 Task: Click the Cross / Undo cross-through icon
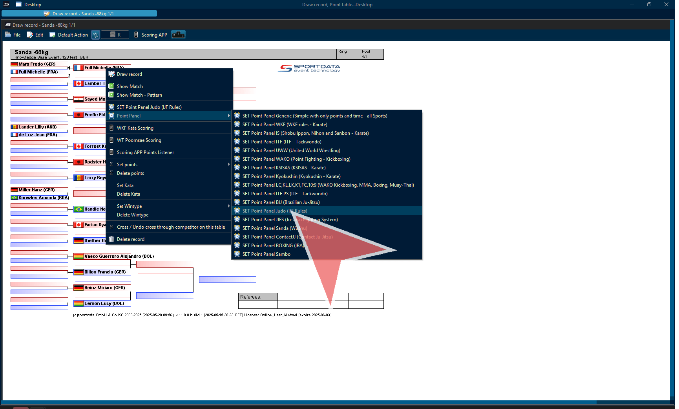(111, 227)
